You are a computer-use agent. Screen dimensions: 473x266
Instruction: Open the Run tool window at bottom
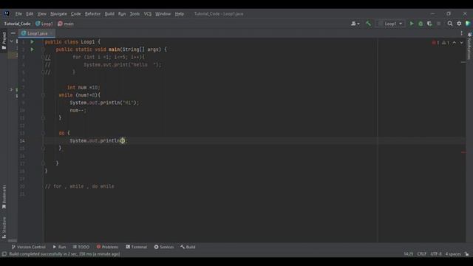(x=59, y=247)
